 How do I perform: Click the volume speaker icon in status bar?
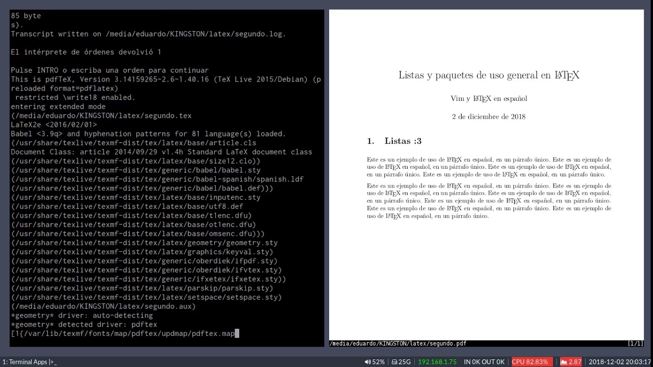[x=367, y=362]
